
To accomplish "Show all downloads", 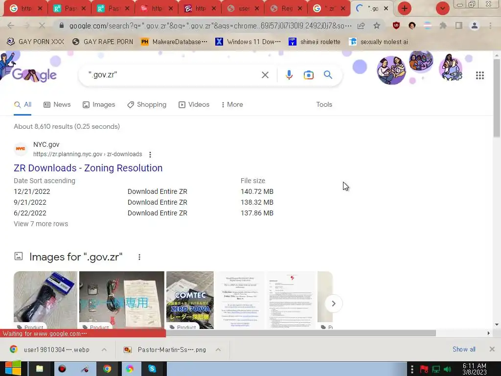I will 464,350.
